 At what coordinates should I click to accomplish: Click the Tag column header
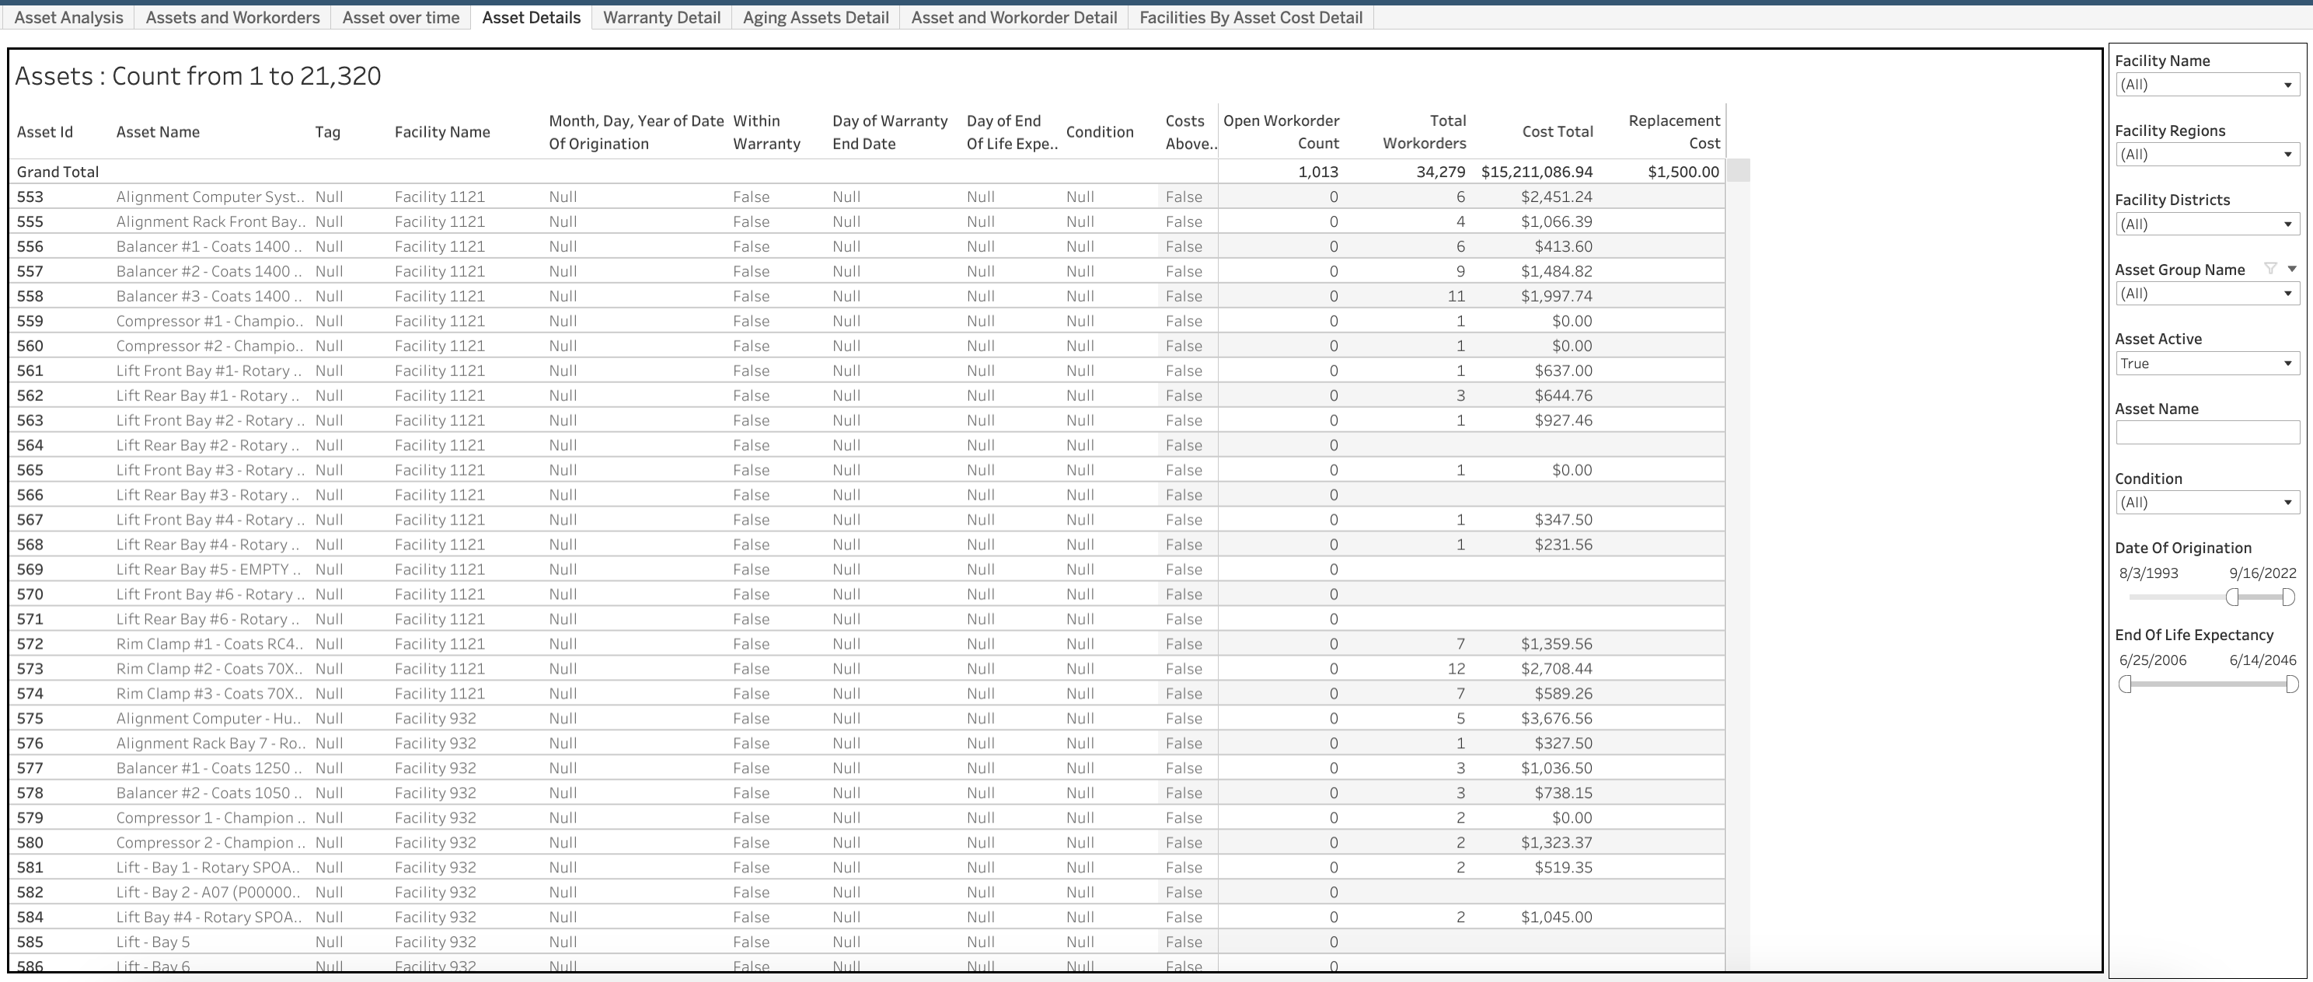point(328,132)
